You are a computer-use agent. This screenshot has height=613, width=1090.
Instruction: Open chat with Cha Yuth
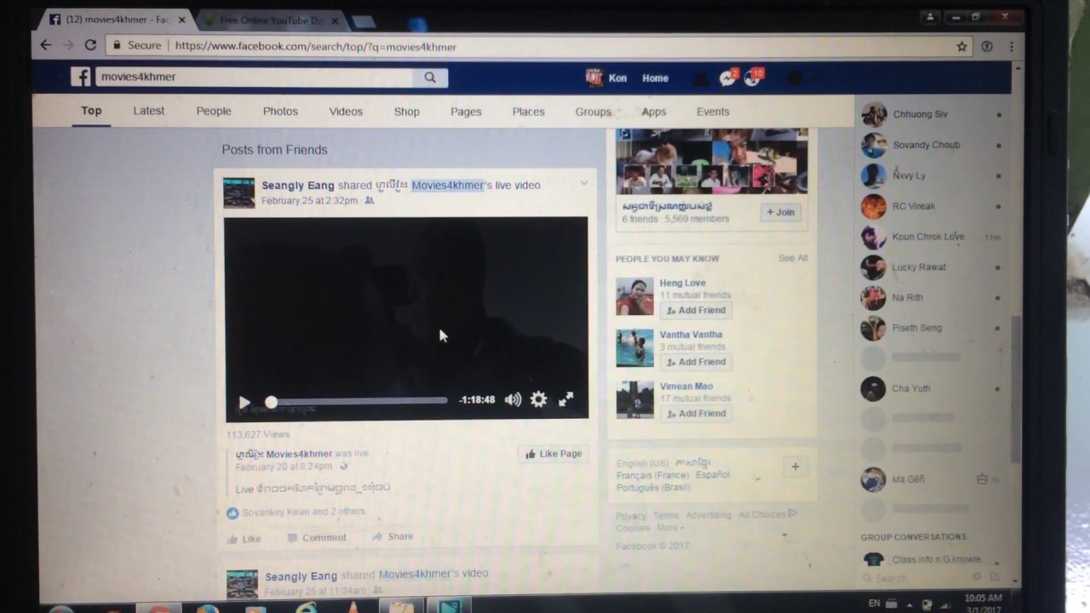click(x=932, y=388)
